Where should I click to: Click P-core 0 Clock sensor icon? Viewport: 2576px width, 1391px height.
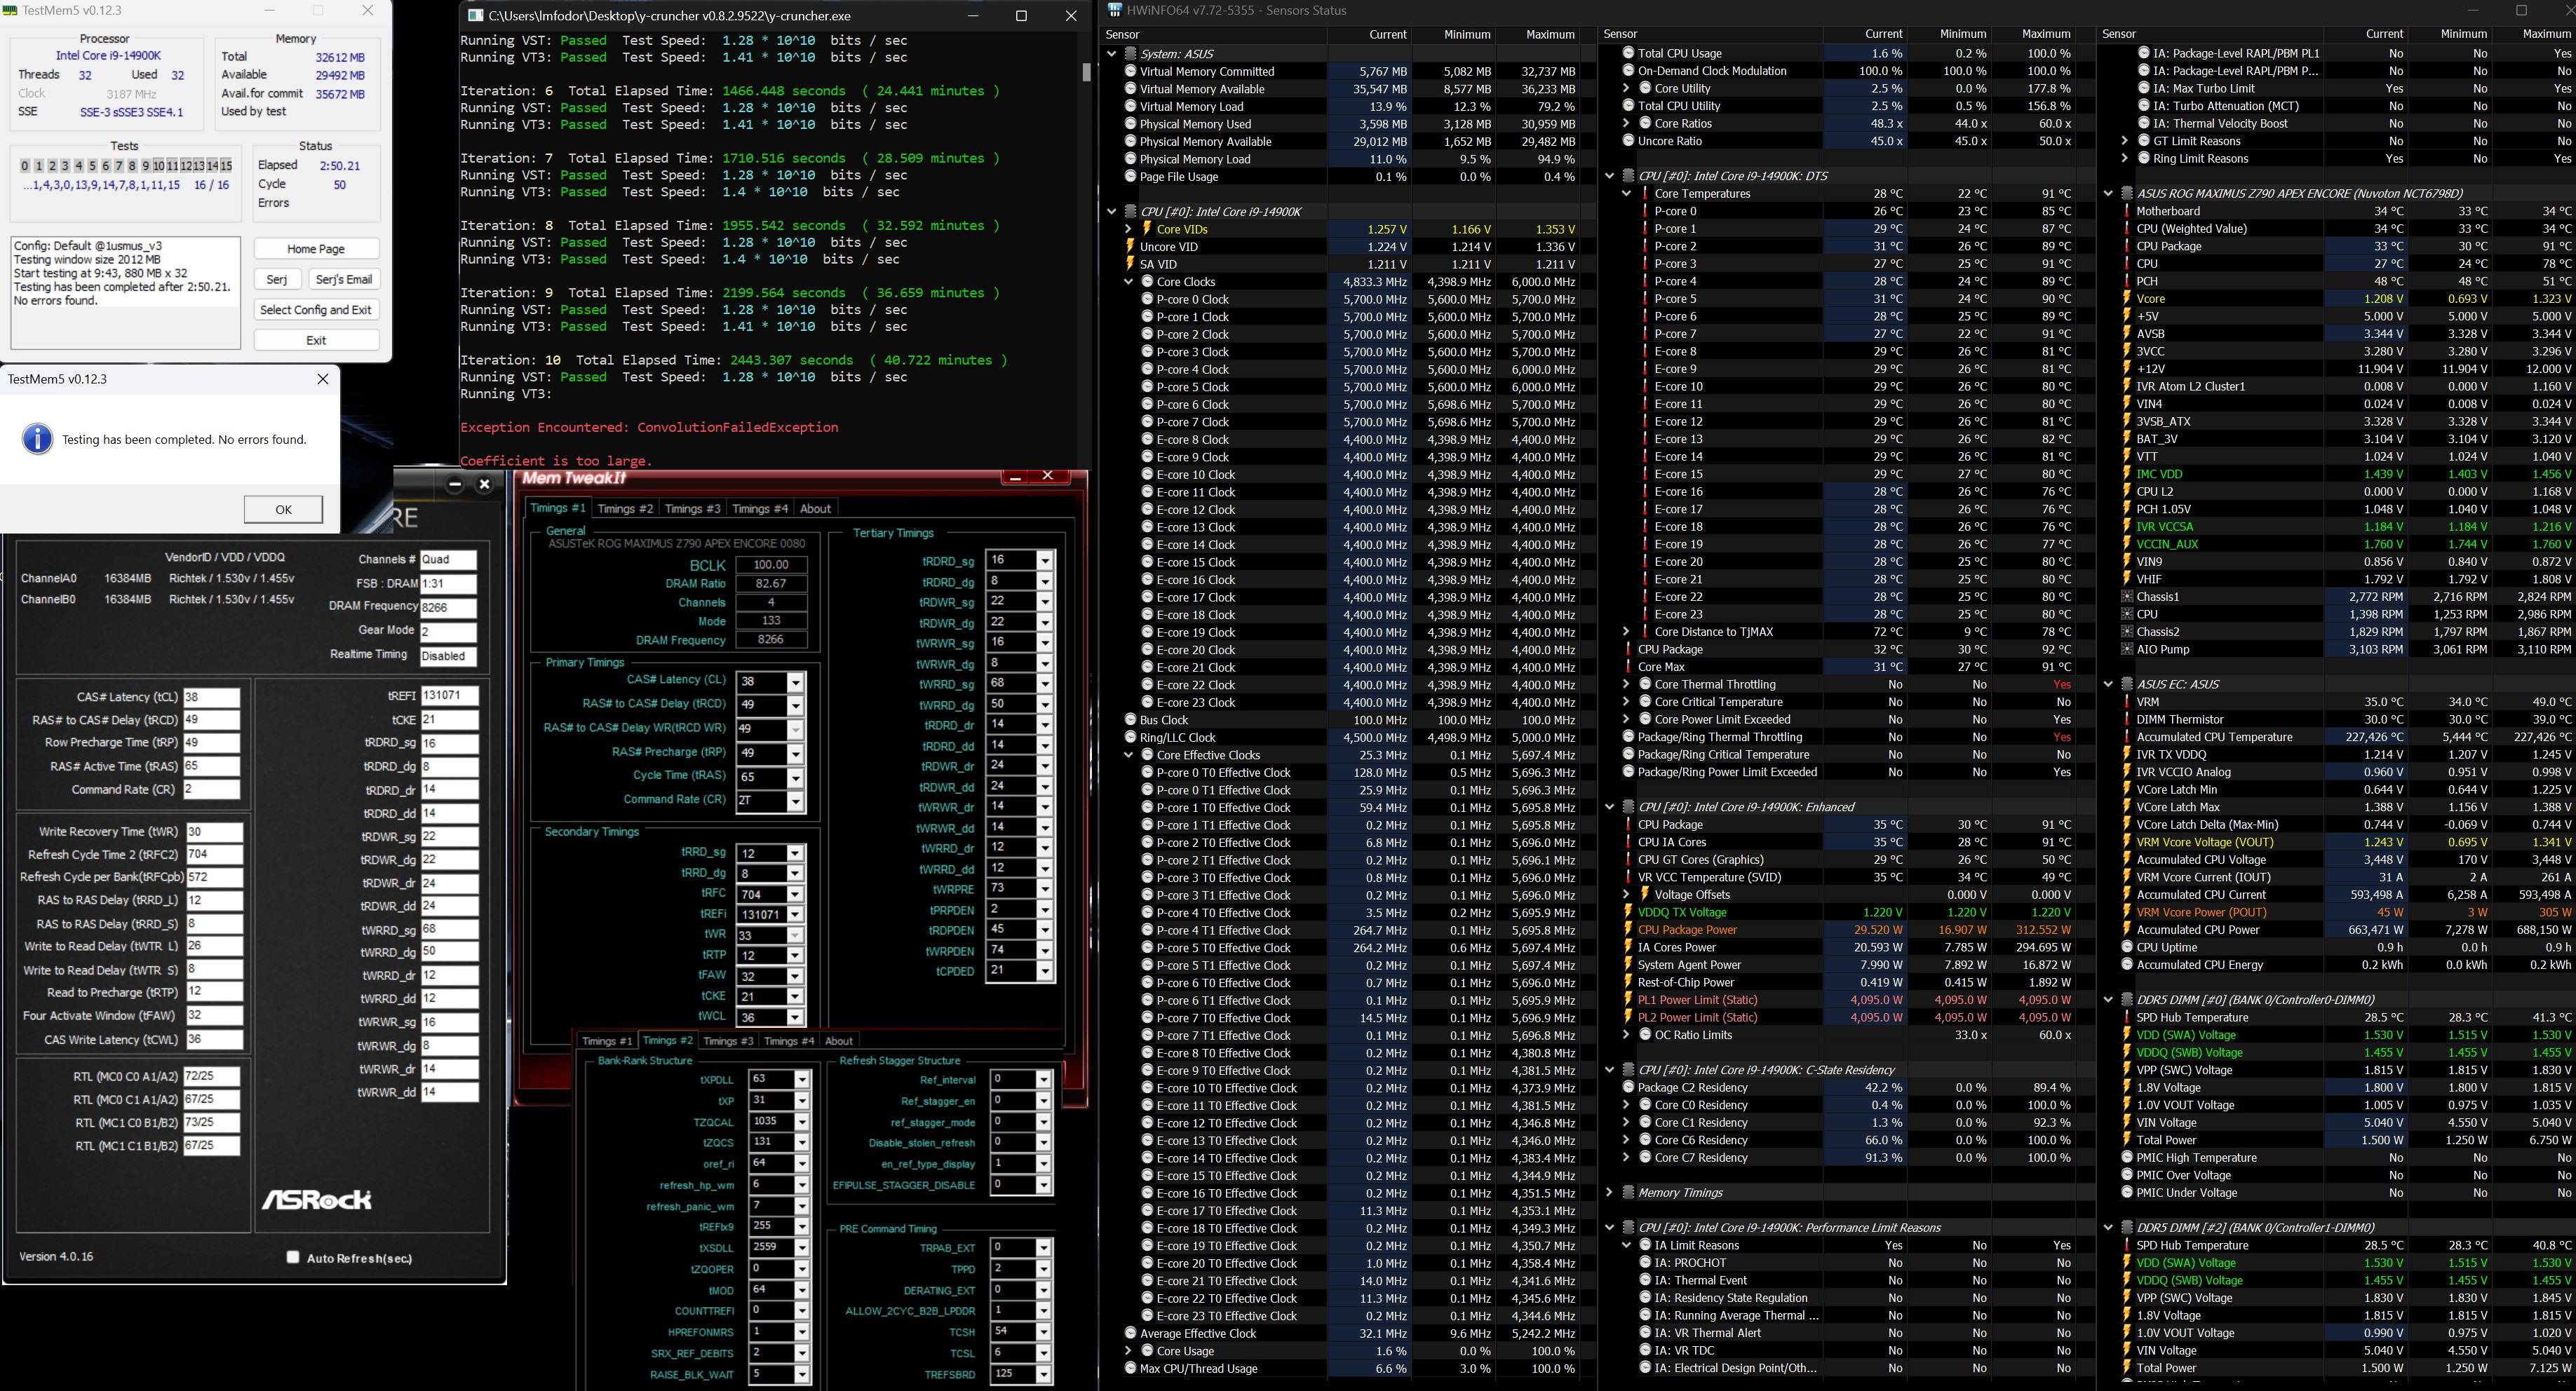point(1147,299)
